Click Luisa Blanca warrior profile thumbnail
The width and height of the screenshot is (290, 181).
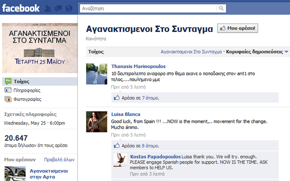97,122
